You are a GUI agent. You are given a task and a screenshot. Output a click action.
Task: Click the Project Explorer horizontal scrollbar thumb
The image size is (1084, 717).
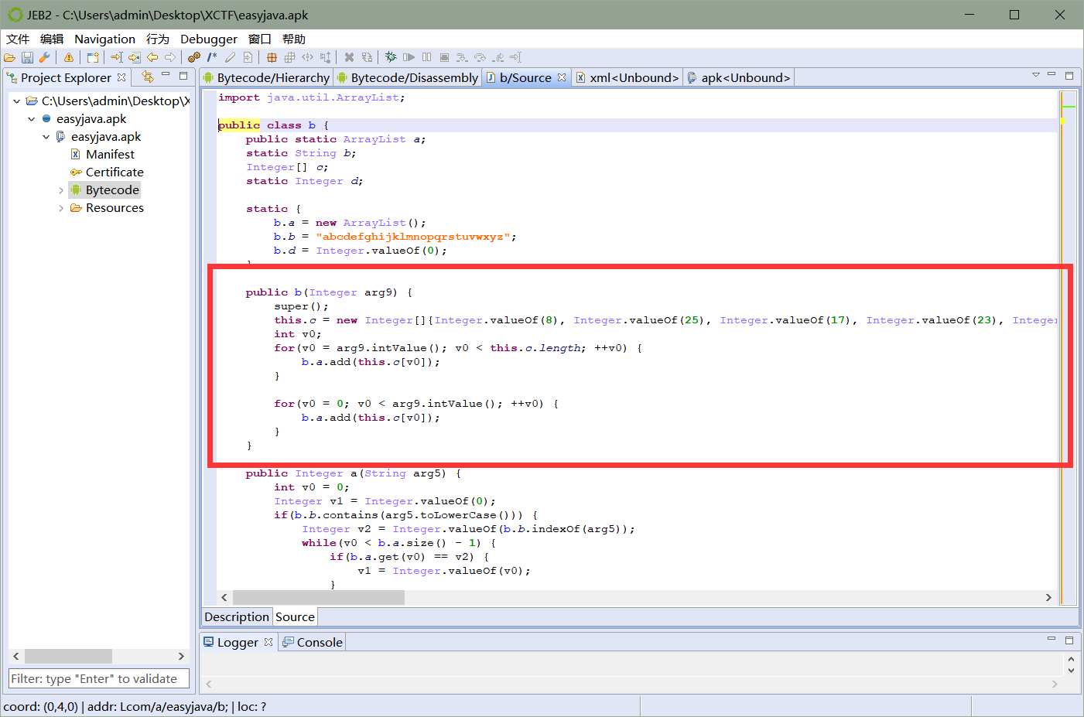click(68, 656)
